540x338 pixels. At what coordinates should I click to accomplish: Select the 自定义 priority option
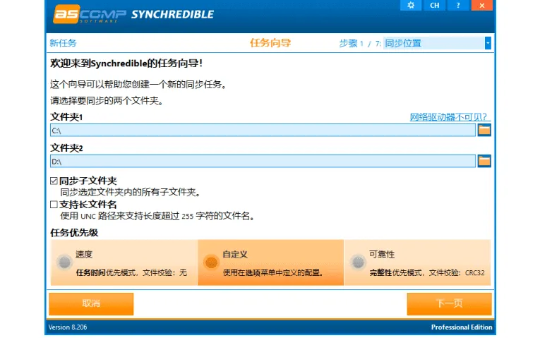pyautogui.click(x=270, y=262)
